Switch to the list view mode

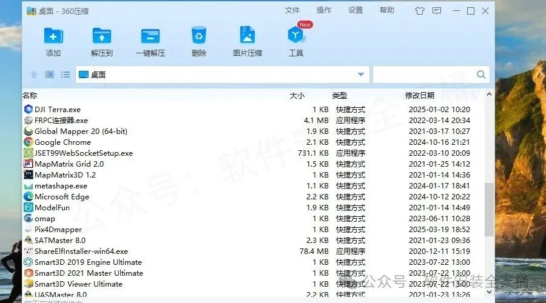[x=66, y=75]
